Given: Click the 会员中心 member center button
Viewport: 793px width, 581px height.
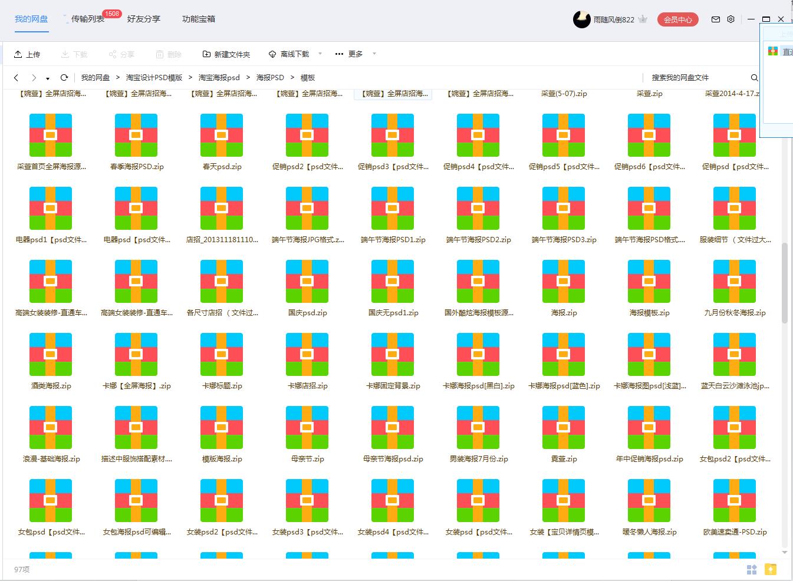Looking at the screenshot, I should (677, 19).
